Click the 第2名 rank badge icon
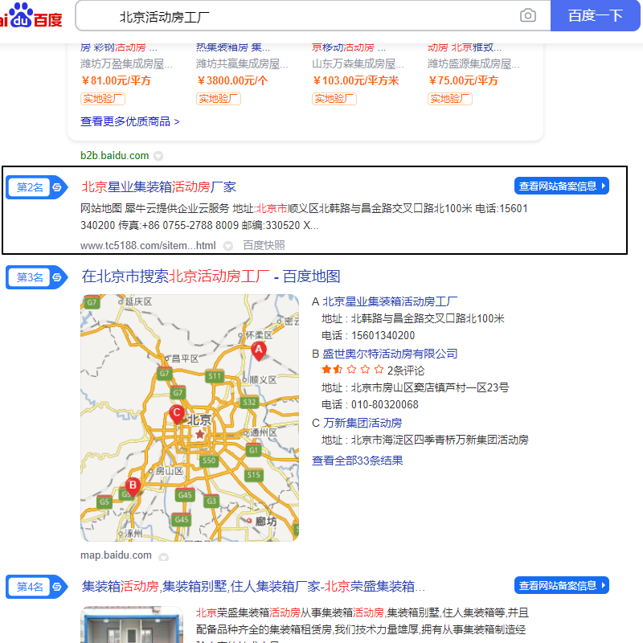This screenshot has height=643, width=643. coord(36,187)
